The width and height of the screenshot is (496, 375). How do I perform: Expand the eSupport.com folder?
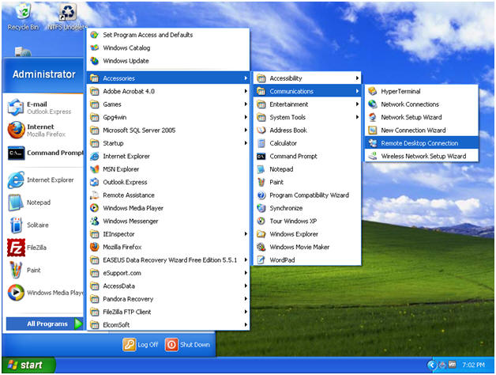coord(168,273)
